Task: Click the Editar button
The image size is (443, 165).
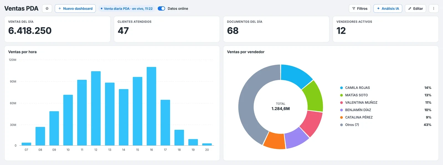Action: point(415,9)
